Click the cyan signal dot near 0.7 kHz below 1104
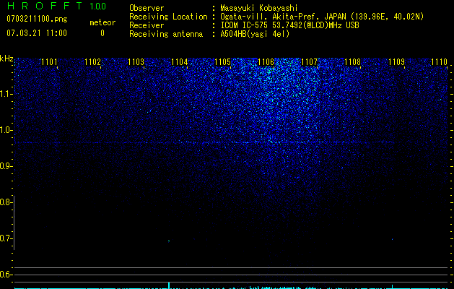Viewport: 454px width, 289px height. 169,241
